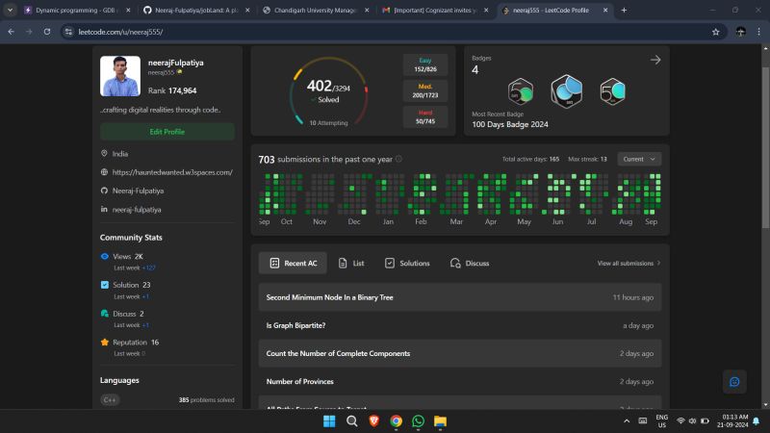Screen dimensions: 770x433
Task: Switch to the Dynamic programming browser tab
Action: pos(75,10)
